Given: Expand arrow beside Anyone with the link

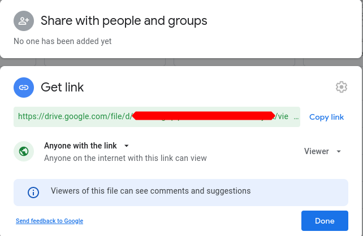Looking at the screenshot, I should pyautogui.click(x=127, y=146).
